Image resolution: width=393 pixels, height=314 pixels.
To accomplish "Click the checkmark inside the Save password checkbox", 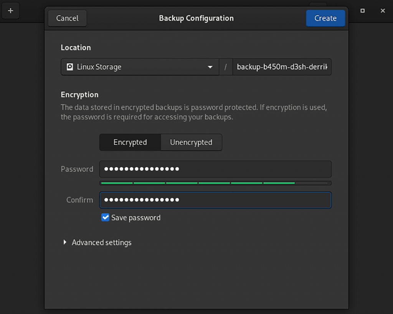I will (x=105, y=217).
